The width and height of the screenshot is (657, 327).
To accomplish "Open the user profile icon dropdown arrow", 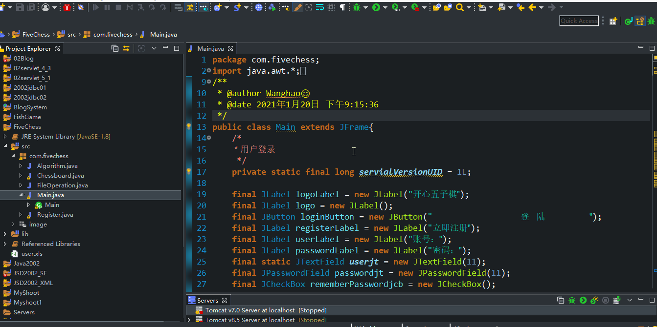I will coord(54,7).
